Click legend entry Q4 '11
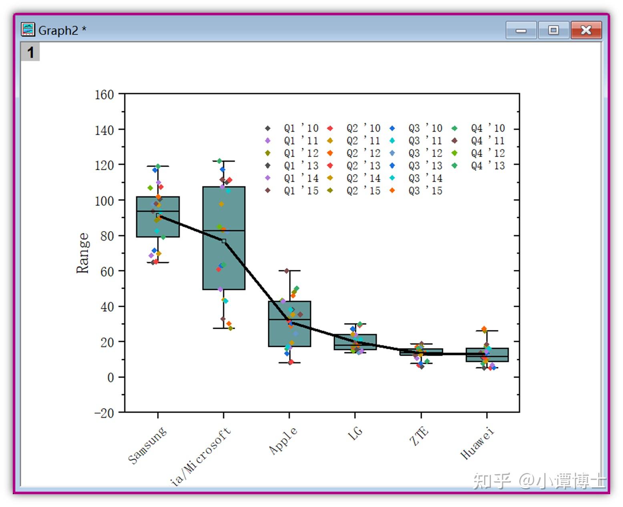Viewport: 623px width, 507px height. [x=479, y=141]
